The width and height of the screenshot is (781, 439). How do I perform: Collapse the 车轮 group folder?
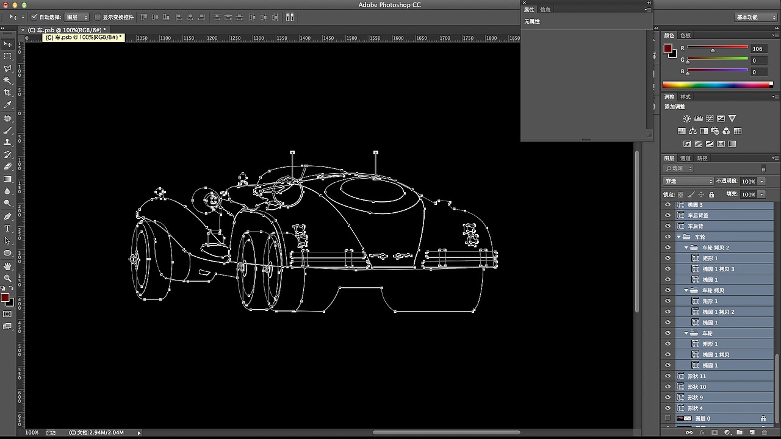click(x=678, y=237)
